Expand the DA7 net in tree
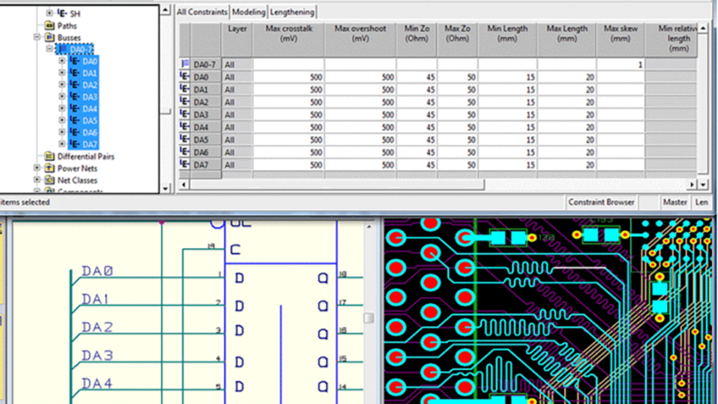 62,144
